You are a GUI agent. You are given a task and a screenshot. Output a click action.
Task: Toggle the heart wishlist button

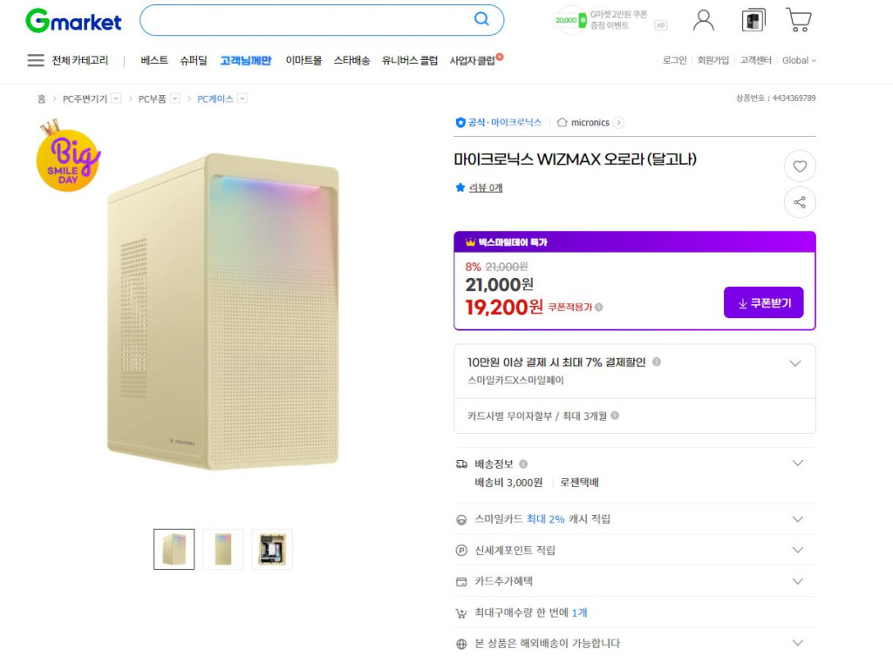[x=800, y=166]
